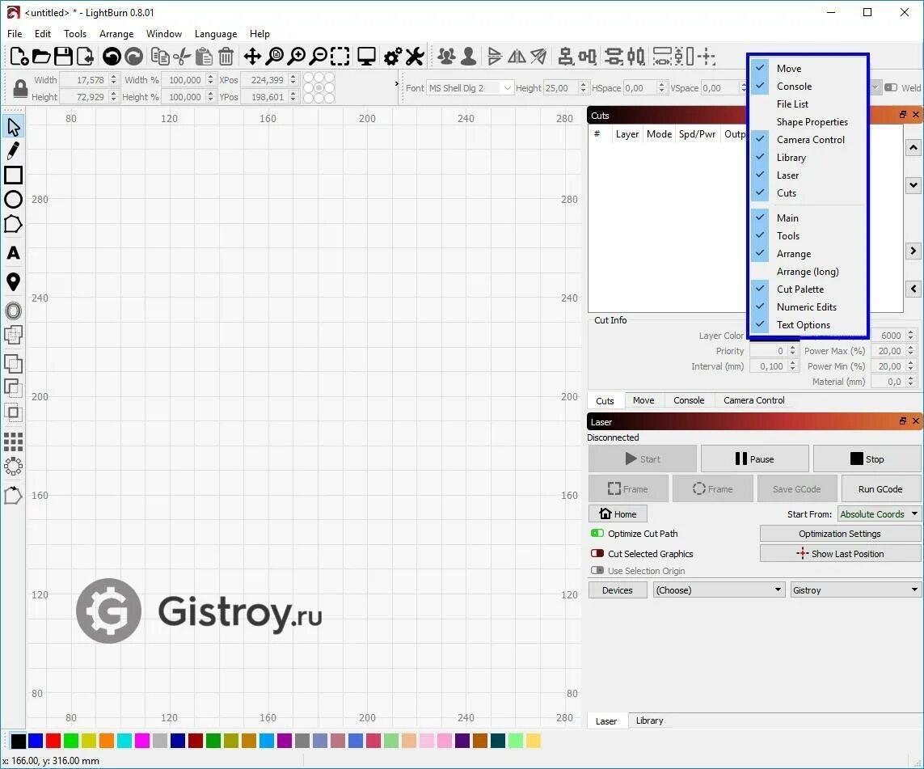The image size is (924, 769).
Task: Uncheck Cut Palette toolbar entry
Action: (808, 289)
